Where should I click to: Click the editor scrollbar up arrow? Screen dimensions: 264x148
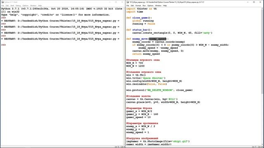coord(262,8)
